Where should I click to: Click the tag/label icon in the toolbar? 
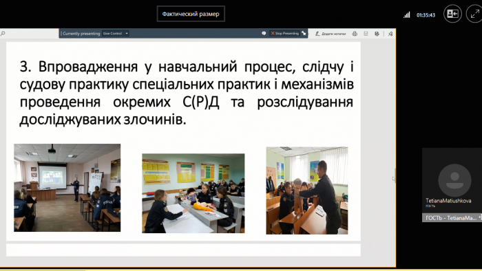(x=377, y=34)
